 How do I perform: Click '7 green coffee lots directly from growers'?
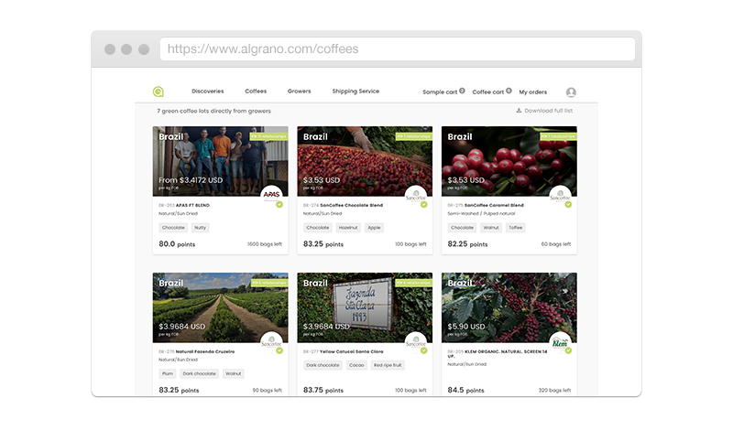pyautogui.click(x=213, y=111)
